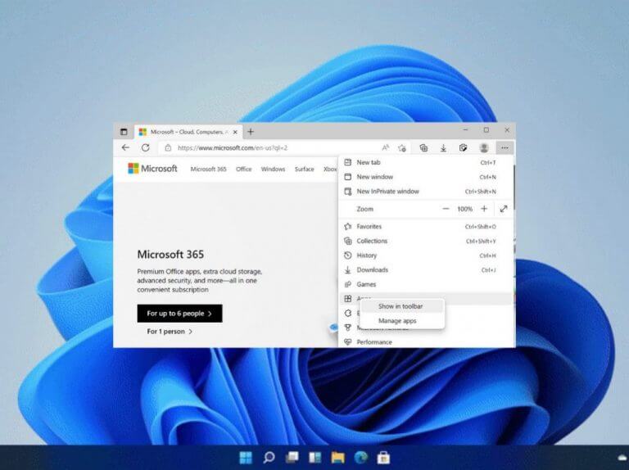Viewport: 629px width, 470px height.
Task: Open Windows Start button
Action: click(246, 458)
